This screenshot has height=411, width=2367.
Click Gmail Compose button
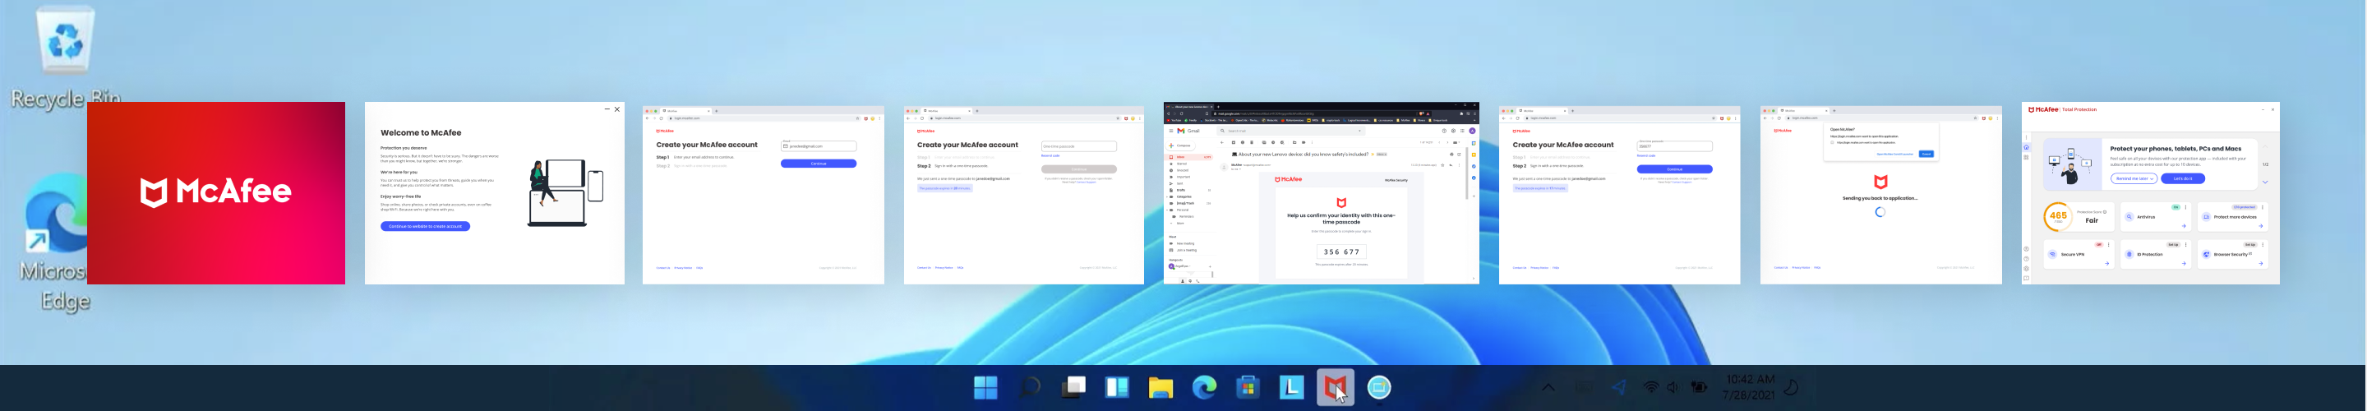1181,145
